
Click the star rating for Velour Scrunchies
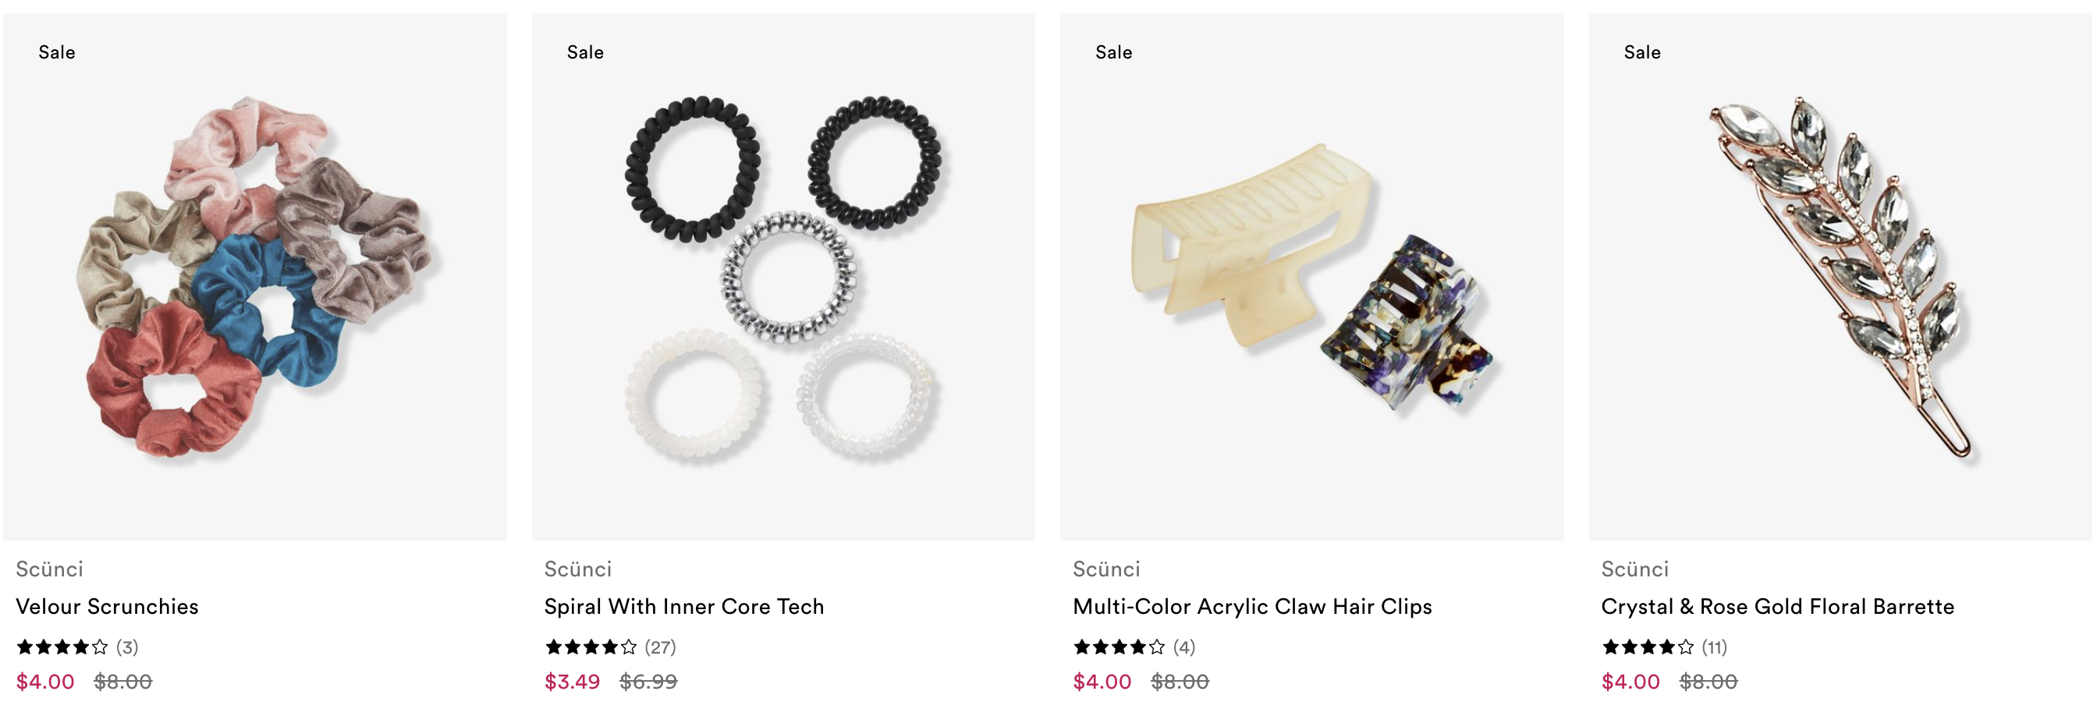tap(62, 647)
